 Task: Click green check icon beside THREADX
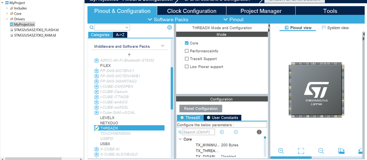pos(97,128)
